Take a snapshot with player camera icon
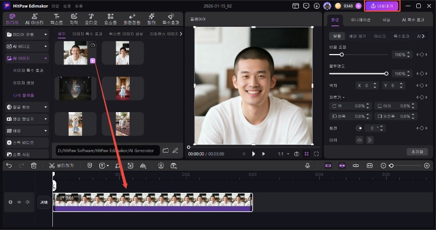The height and width of the screenshot is (230, 436). pos(296,154)
